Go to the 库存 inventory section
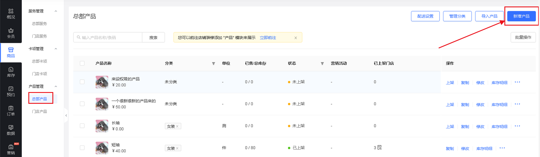 coord(11,72)
